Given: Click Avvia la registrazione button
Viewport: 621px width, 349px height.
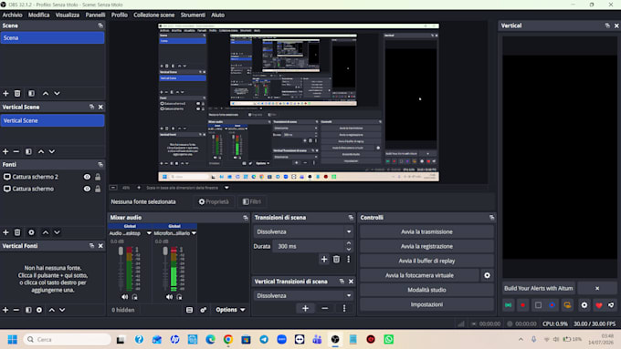Looking at the screenshot, I should click(x=426, y=247).
